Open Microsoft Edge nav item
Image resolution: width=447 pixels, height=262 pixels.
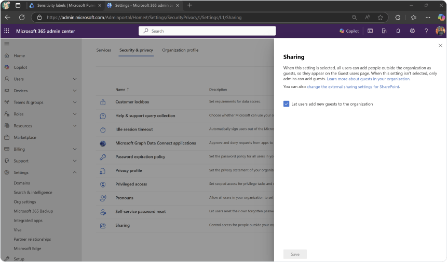point(28,249)
